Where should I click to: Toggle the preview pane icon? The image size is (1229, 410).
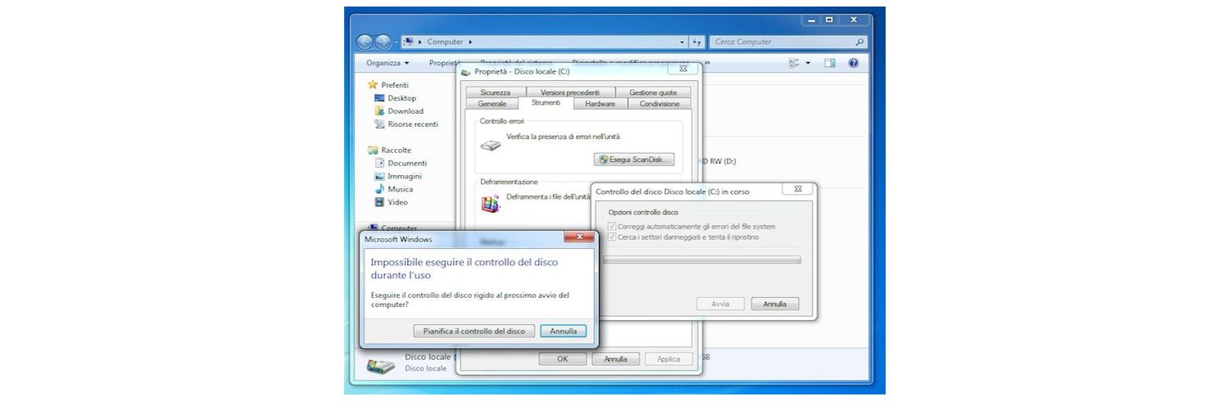coord(830,63)
